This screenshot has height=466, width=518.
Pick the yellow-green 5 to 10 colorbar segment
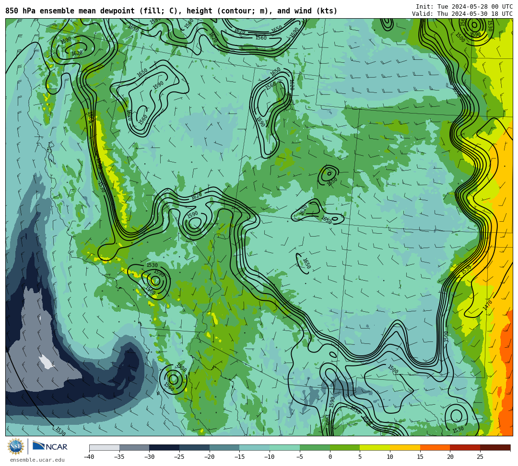click(375, 447)
